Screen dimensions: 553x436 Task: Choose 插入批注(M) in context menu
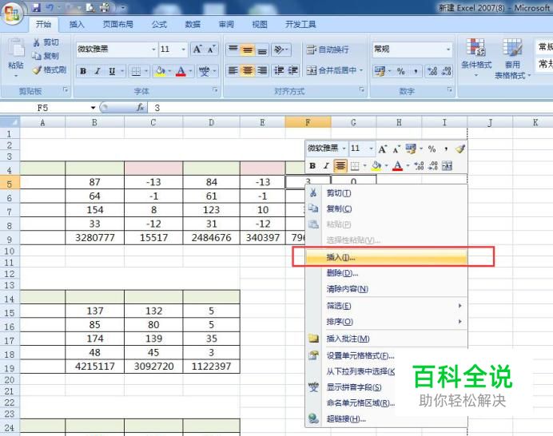click(386, 339)
